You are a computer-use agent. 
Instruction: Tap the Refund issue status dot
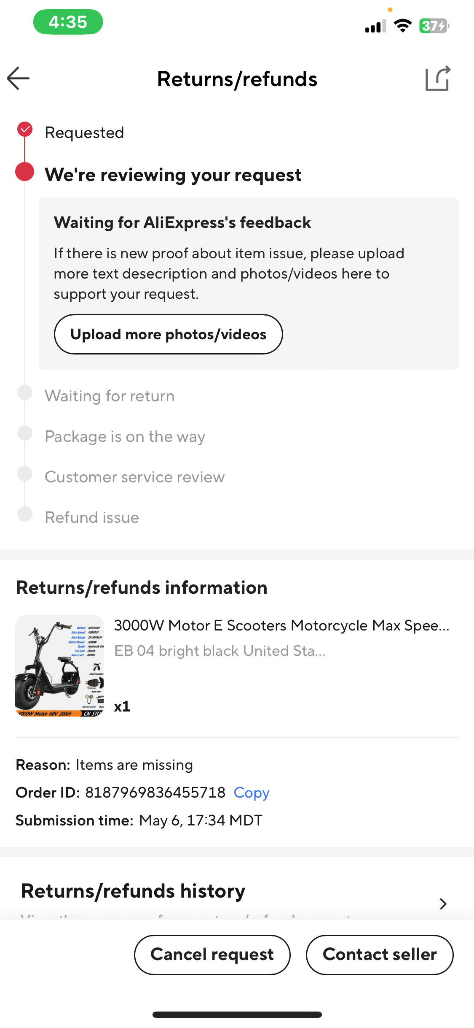click(25, 514)
